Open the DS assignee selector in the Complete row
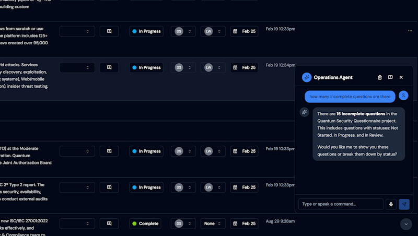Viewport: 418px width, 236px height. pyautogui.click(x=183, y=224)
